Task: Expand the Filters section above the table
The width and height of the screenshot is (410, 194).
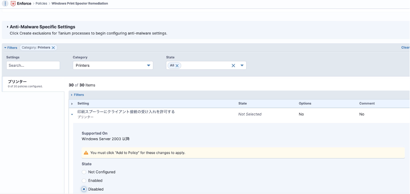Action: click(77, 94)
